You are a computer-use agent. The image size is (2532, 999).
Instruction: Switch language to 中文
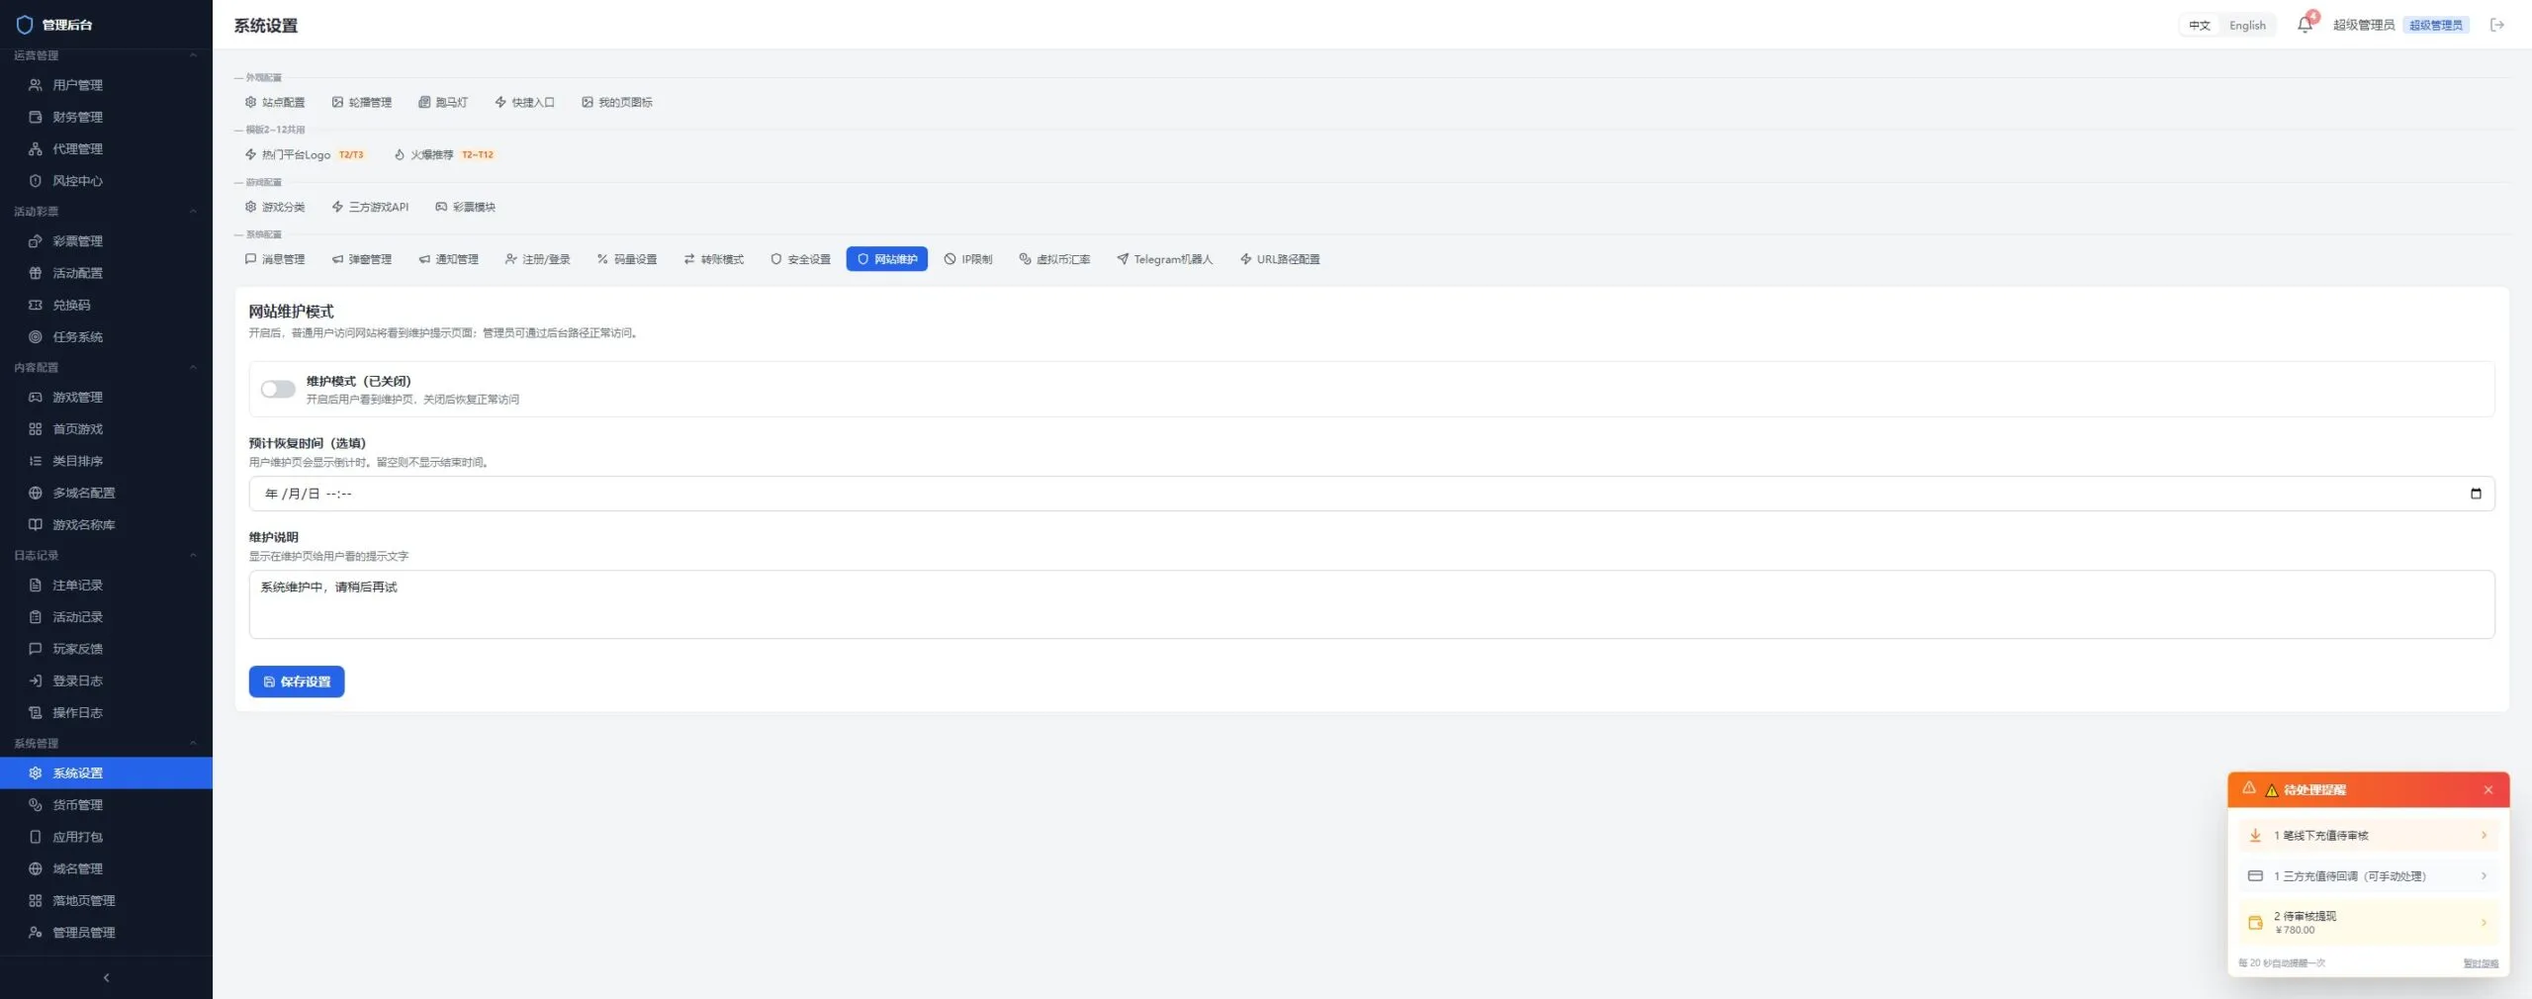(x=2199, y=25)
